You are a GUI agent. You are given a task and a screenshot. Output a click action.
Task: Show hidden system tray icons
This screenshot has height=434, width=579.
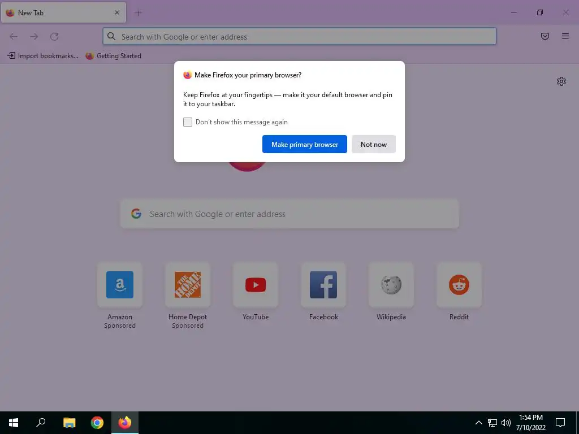pyautogui.click(x=478, y=423)
